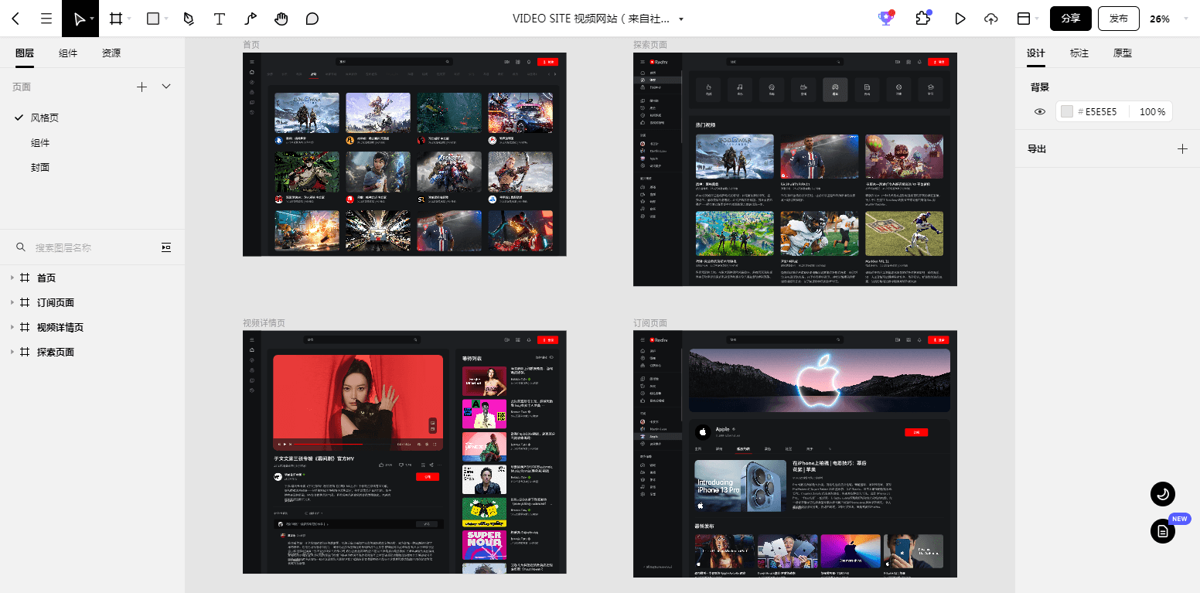This screenshot has height=593, width=1200.
Task: Click the 首页 artboard thumbnail
Action: 404,155
